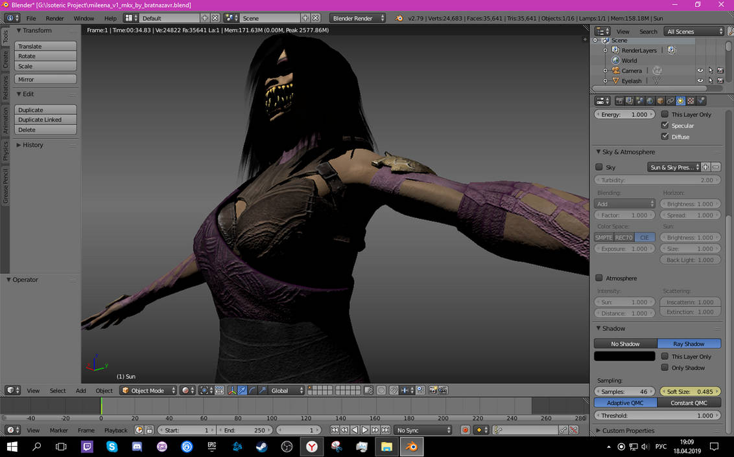Viewport: 734px width, 457px height.
Task: Click the Translate button
Action: pos(45,46)
